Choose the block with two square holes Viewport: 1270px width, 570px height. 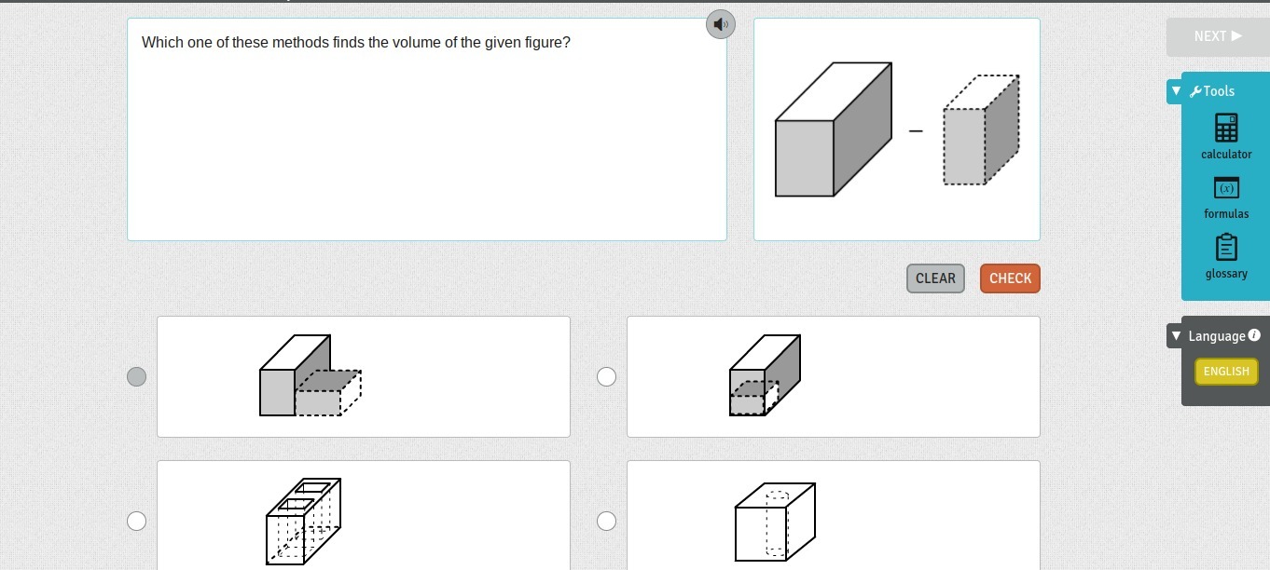pyautogui.click(x=304, y=521)
